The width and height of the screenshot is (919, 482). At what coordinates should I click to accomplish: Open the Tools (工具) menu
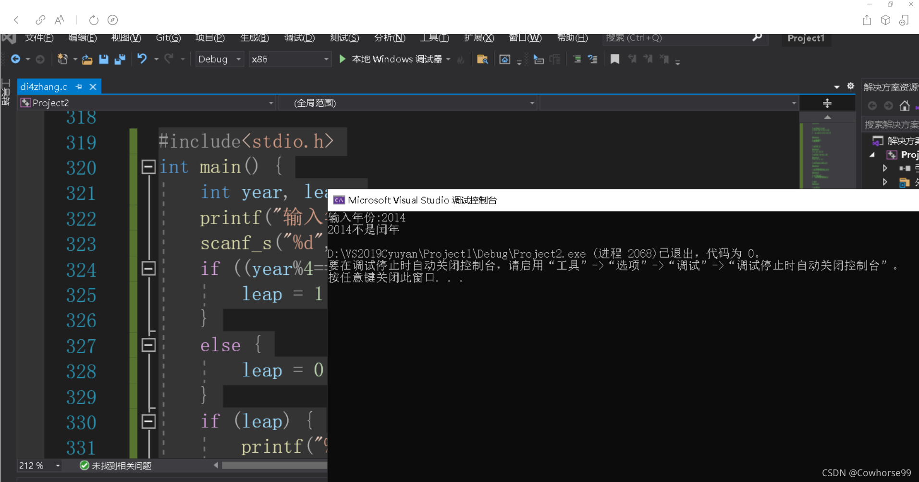[434, 38]
